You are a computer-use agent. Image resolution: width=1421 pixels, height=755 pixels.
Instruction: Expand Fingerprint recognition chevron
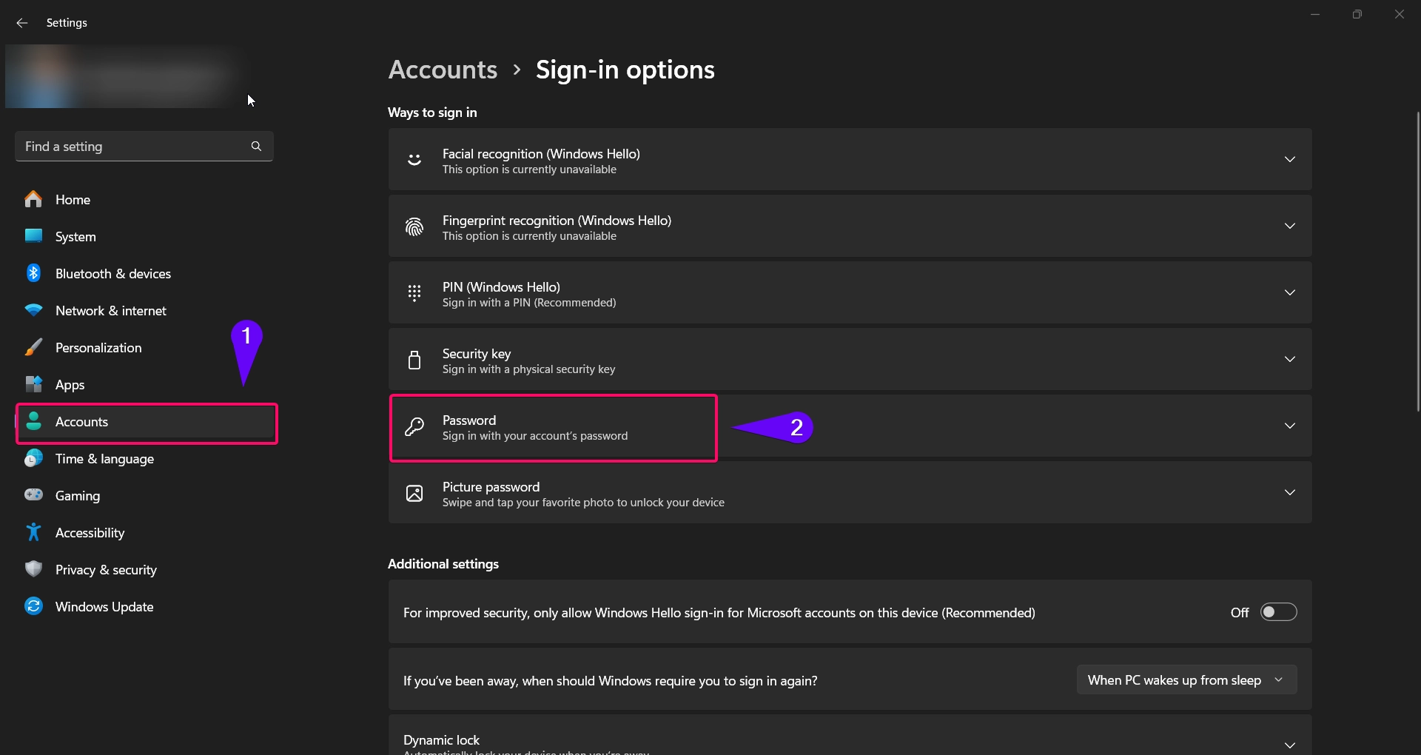1290,226
